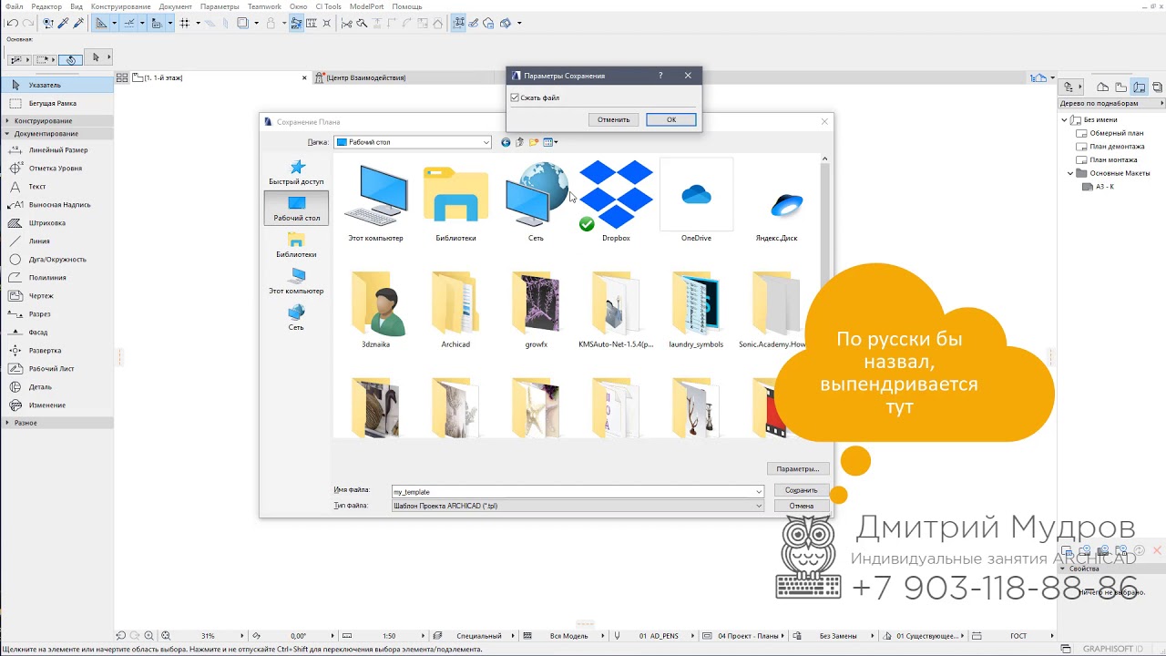Open the Имя файла dropdown arrow
The width and height of the screenshot is (1166, 656).
pyautogui.click(x=759, y=492)
